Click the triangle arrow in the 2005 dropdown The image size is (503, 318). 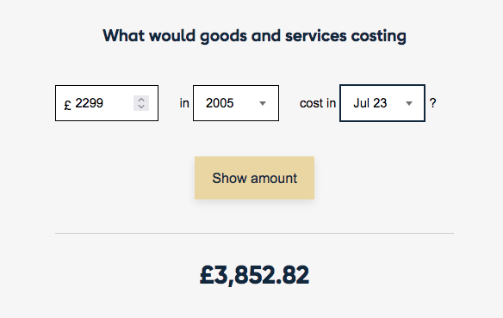[x=263, y=103]
